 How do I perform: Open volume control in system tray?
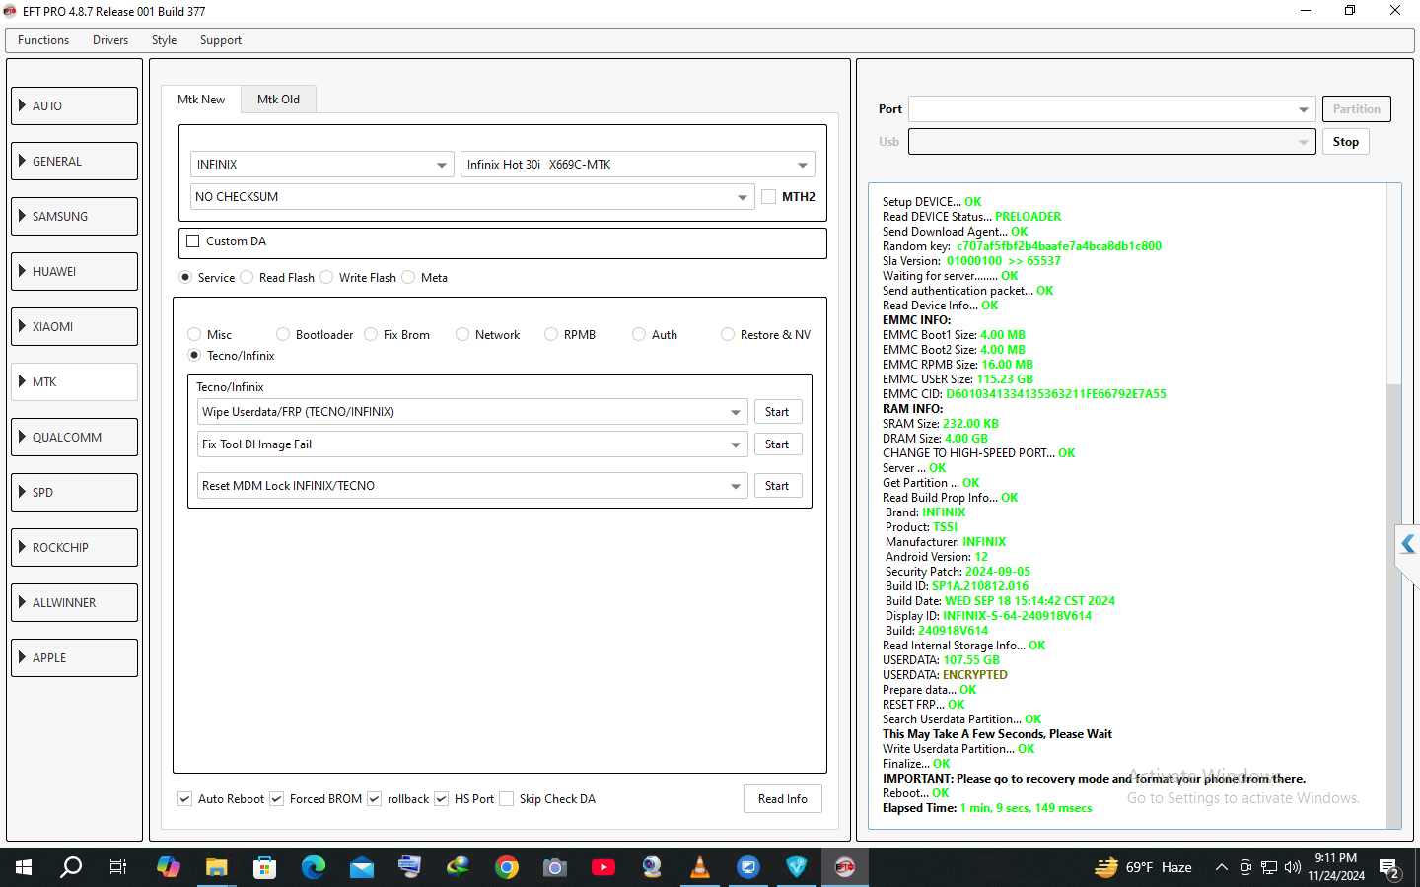[1293, 867]
